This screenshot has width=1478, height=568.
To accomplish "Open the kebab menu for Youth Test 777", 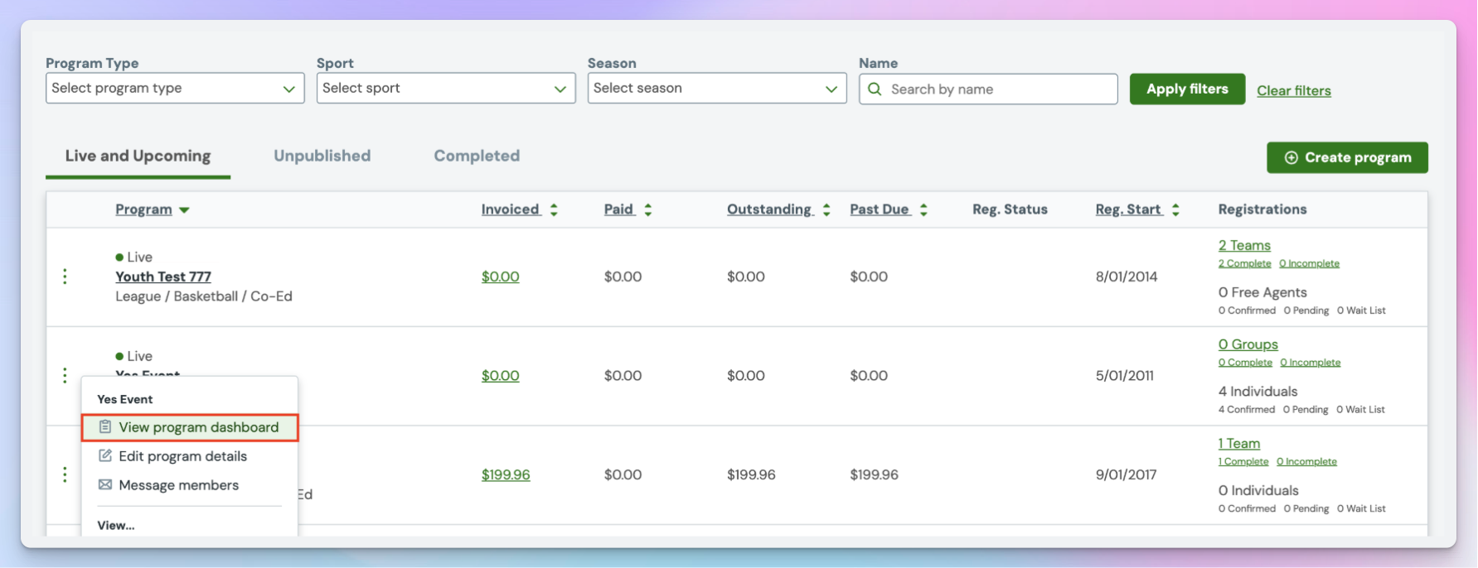I will (x=65, y=277).
